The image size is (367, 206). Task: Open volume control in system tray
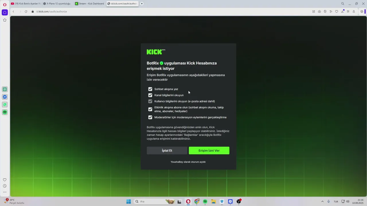tap(348, 201)
